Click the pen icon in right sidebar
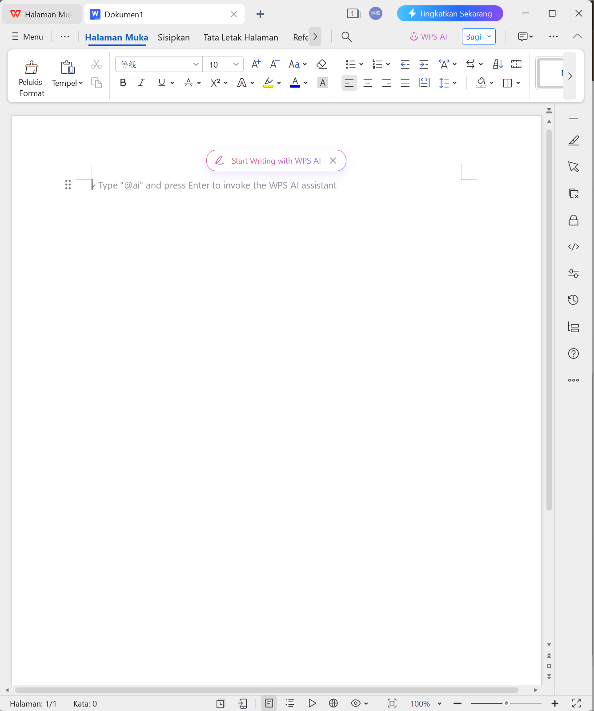The image size is (594, 711). (x=574, y=141)
